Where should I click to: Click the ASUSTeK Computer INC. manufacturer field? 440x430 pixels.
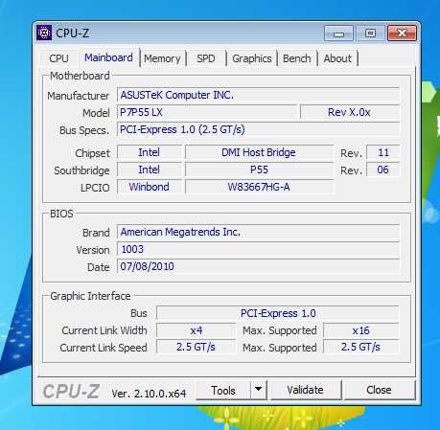[x=258, y=95]
